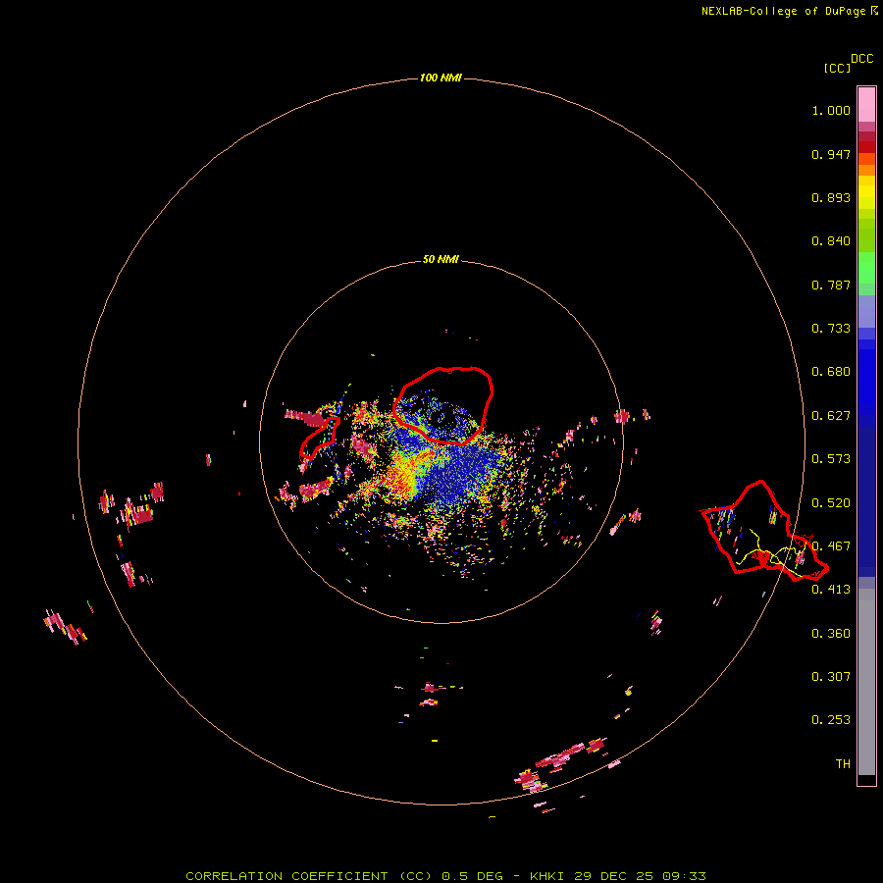This screenshot has width=883, height=883.
Task: Click the 0.413 scale value
Action: coord(831,590)
